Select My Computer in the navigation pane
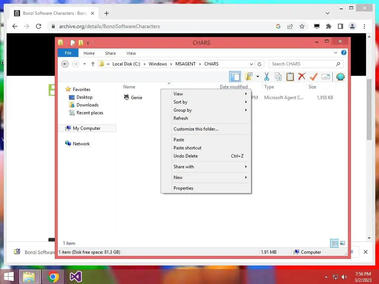Image resolution: width=379 pixels, height=284 pixels. [87, 128]
